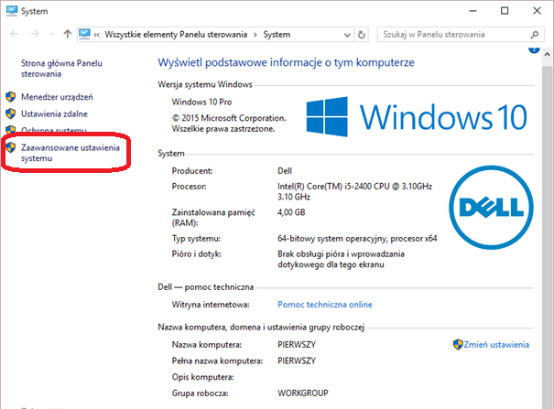Minimize the System window
The height and width of the screenshot is (409, 554).
coord(473,11)
